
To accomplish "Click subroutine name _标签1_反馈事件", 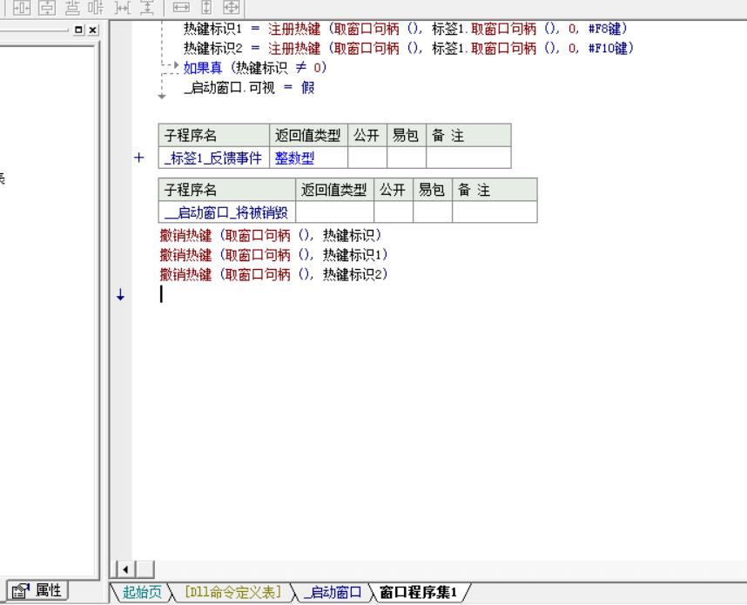I will point(213,158).
